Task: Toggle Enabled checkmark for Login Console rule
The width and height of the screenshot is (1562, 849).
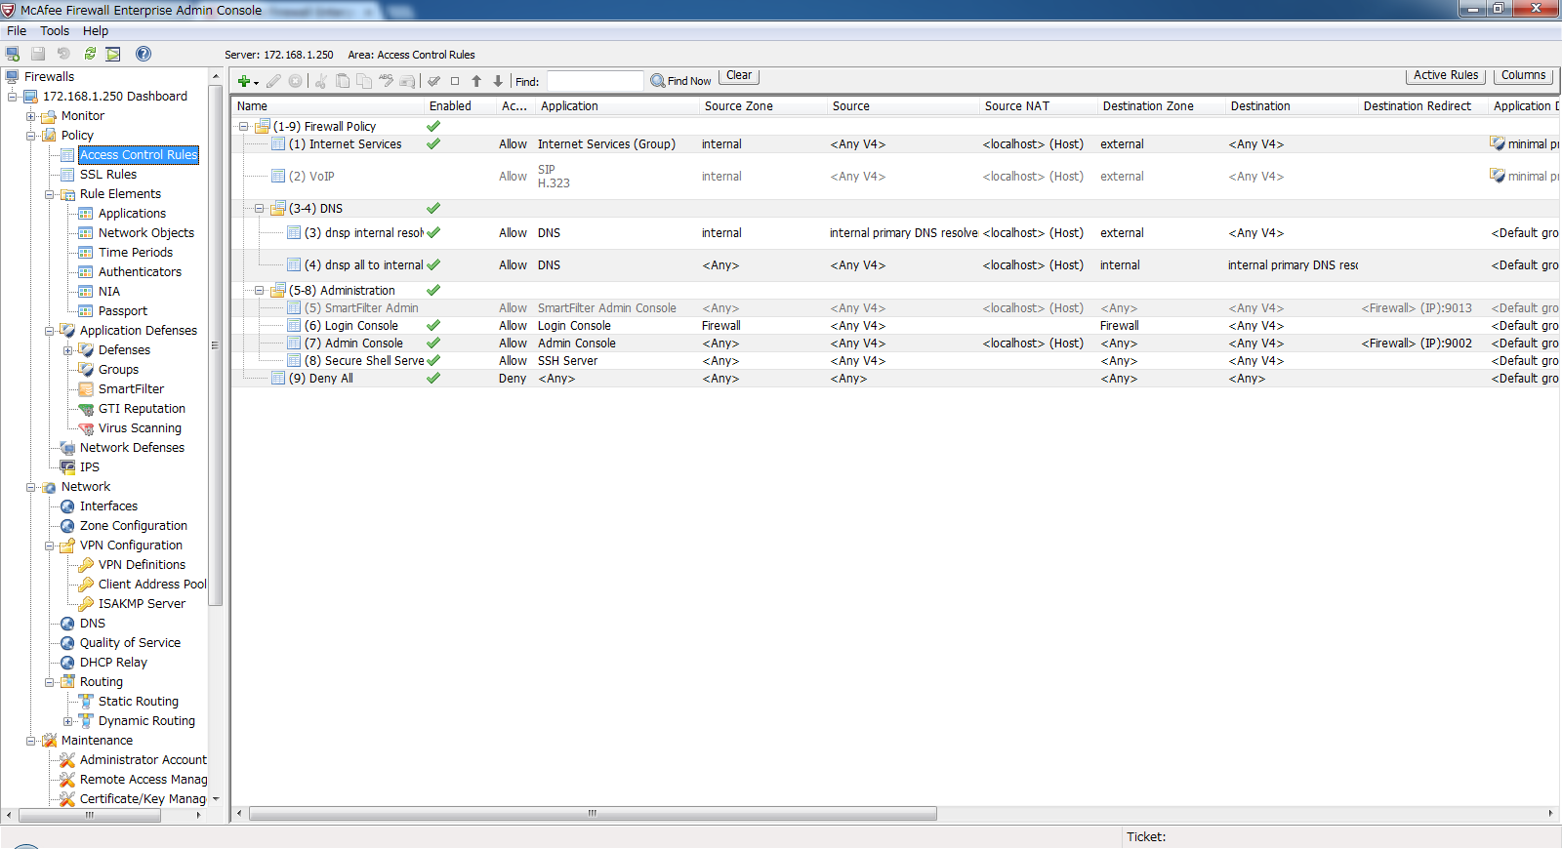Action: [433, 325]
